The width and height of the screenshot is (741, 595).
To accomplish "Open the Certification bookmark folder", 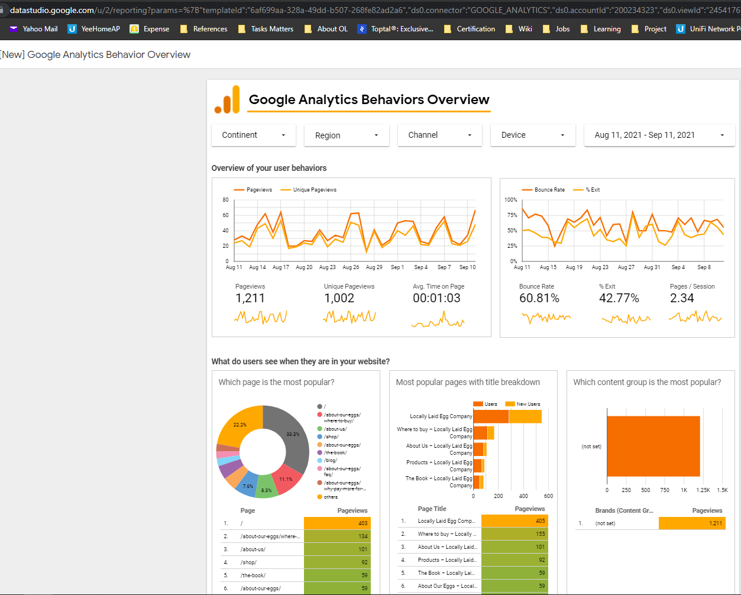I will [x=469, y=28].
